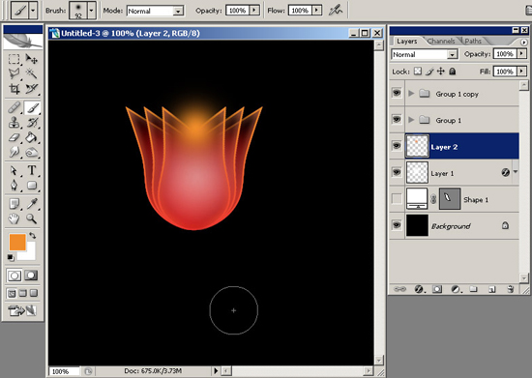Select the Sponge tool
This screenshot has width=532, height=378.
point(32,152)
